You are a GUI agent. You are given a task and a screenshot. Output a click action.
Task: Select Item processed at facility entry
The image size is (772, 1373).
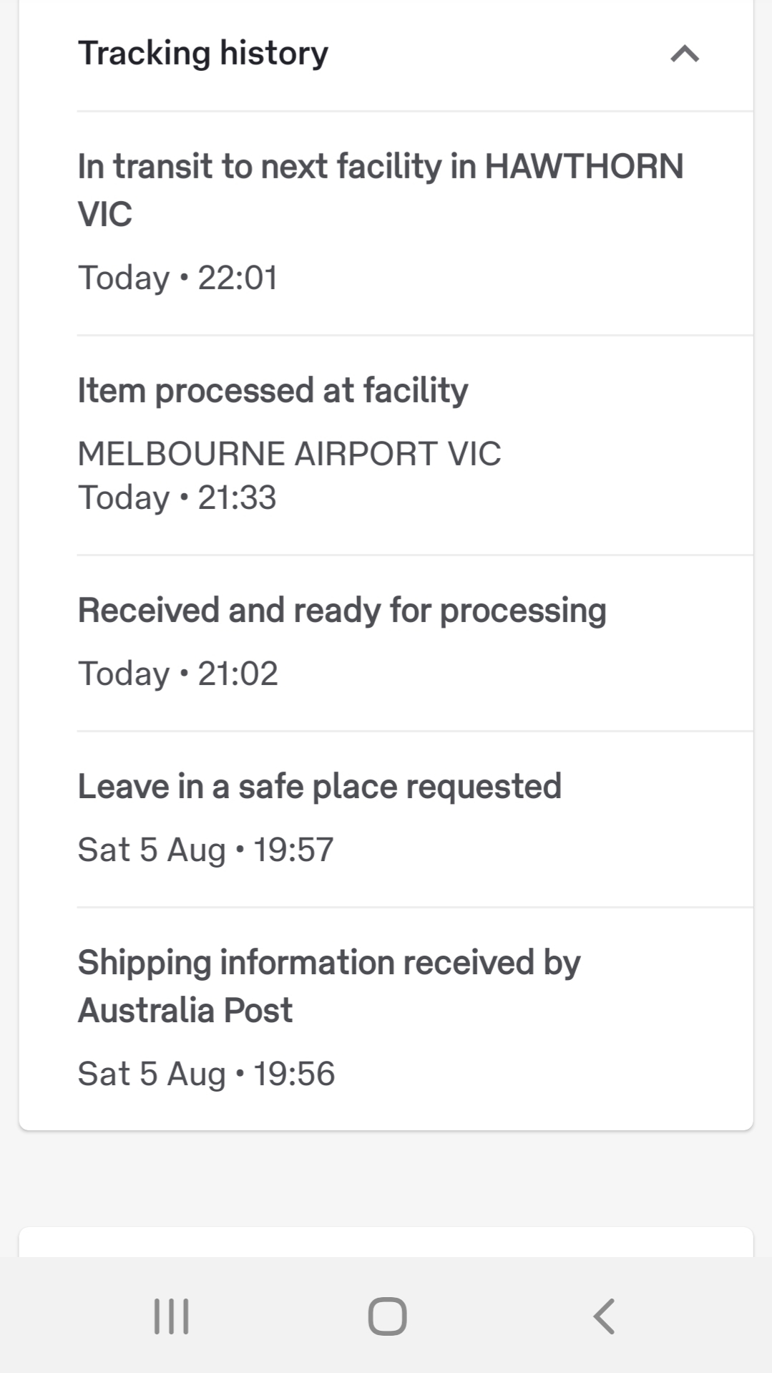pos(415,445)
